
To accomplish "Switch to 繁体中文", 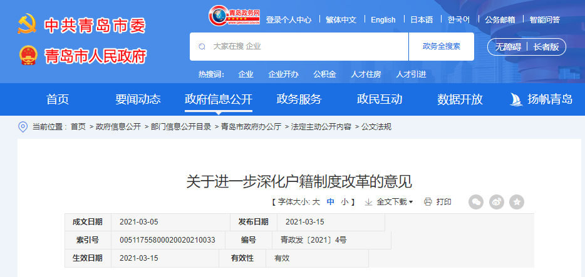I will pyautogui.click(x=341, y=20).
